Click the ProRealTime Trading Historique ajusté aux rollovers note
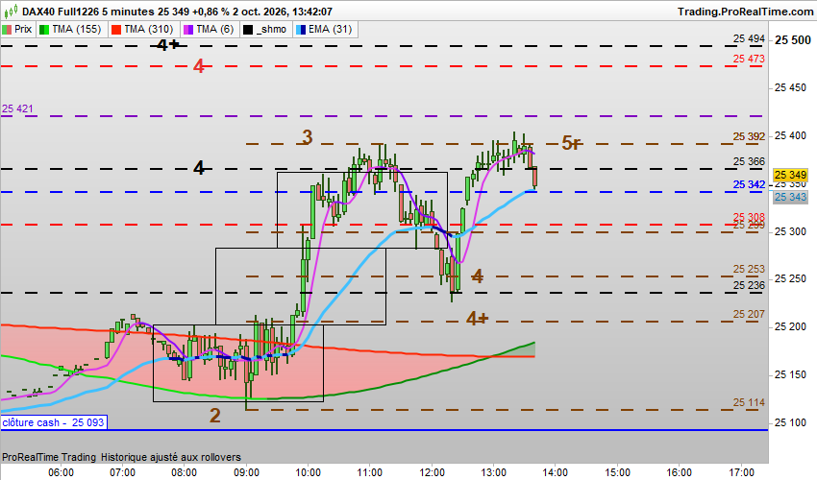This screenshot has width=817, height=480. (x=121, y=457)
